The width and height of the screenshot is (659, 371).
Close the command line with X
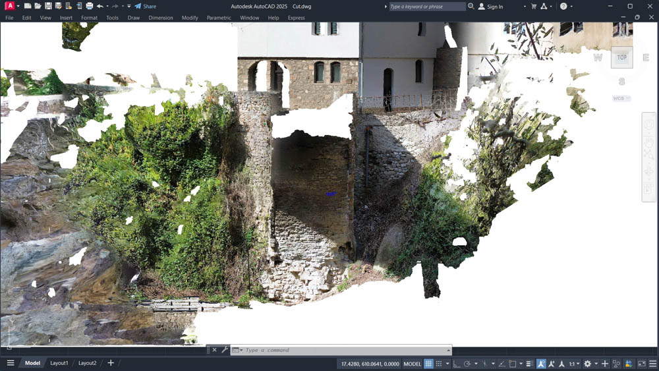tap(214, 350)
